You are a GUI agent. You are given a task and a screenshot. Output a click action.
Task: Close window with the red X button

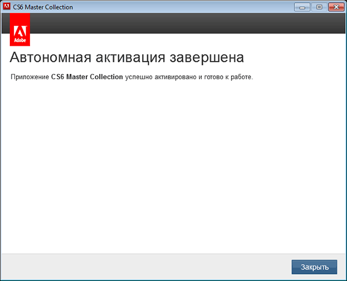click(x=336, y=7)
